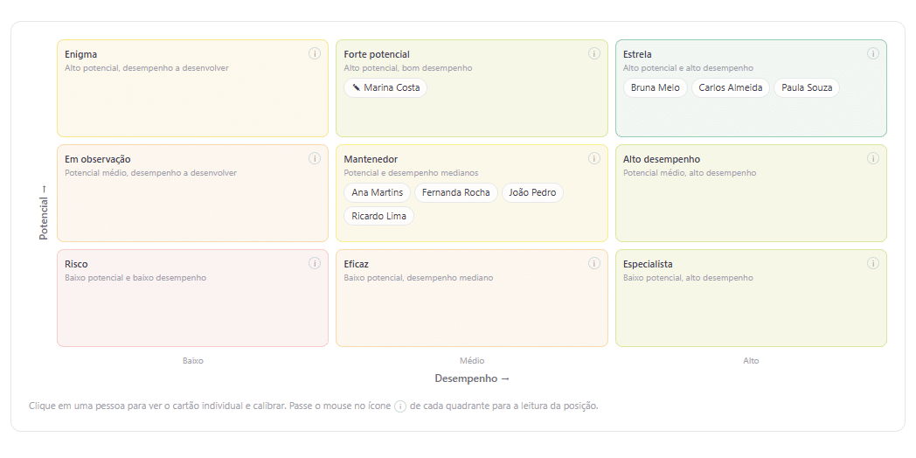This screenshot has height=458, width=916.
Task: Click the info icon in Enigma quadrant
Action: point(315,53)
